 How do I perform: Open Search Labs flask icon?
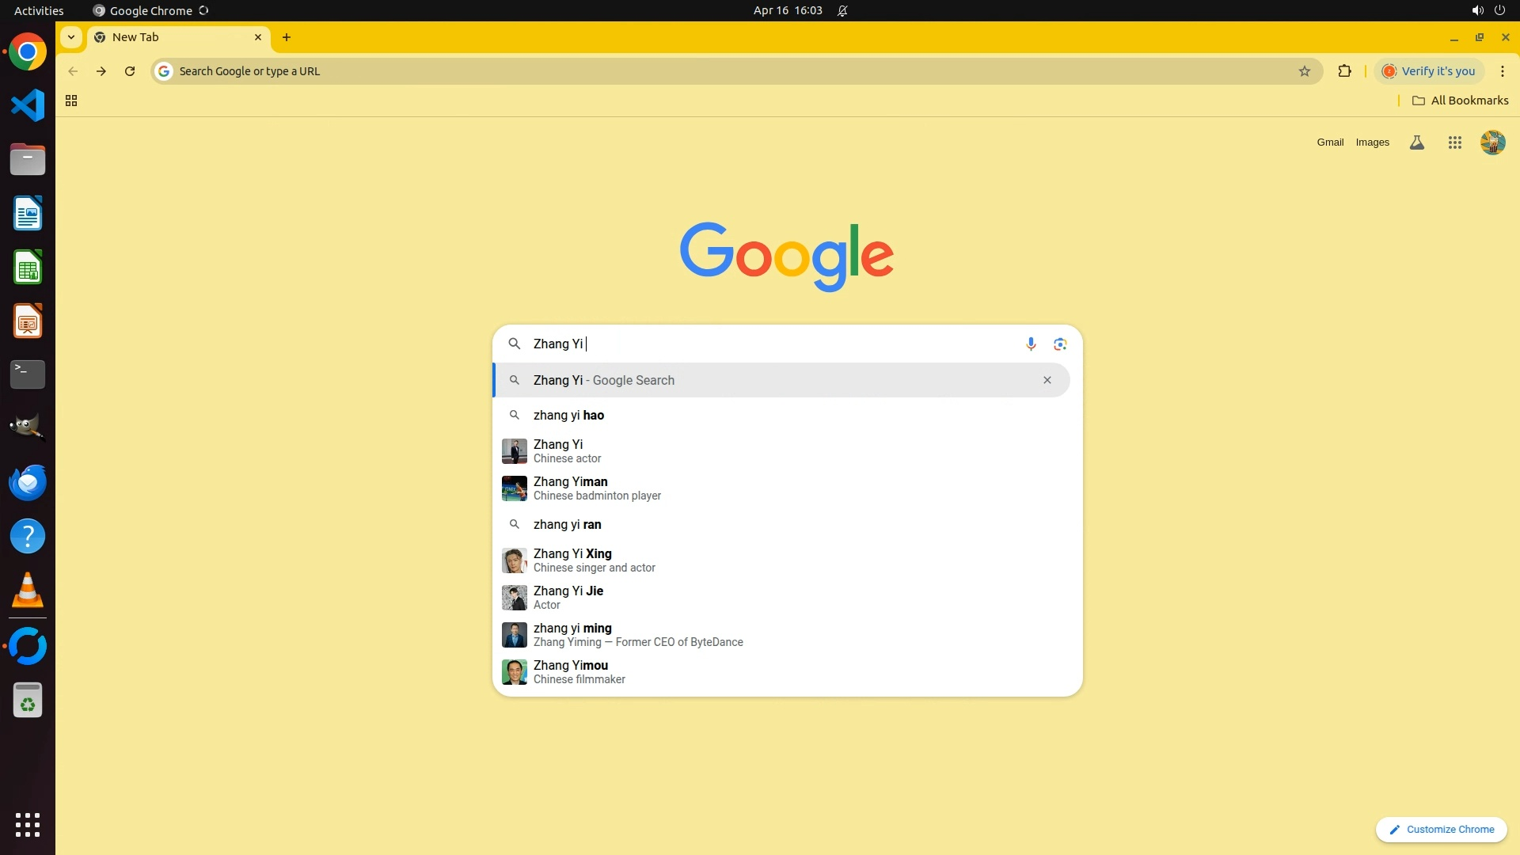coord(1417,142)
